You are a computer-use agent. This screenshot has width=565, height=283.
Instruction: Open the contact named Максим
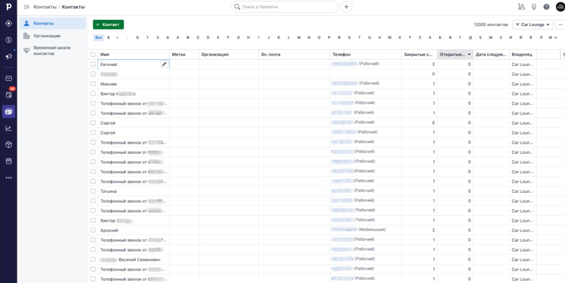[109, 84]
